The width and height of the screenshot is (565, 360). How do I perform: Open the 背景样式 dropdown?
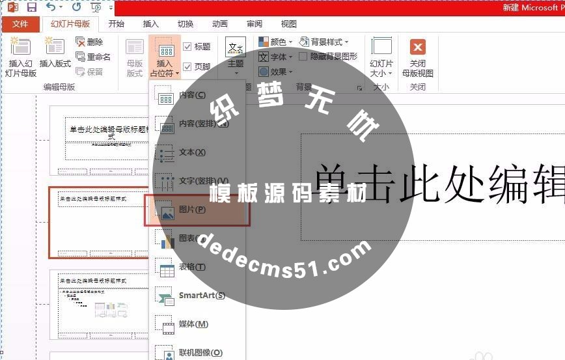click(x=324, y=42)
